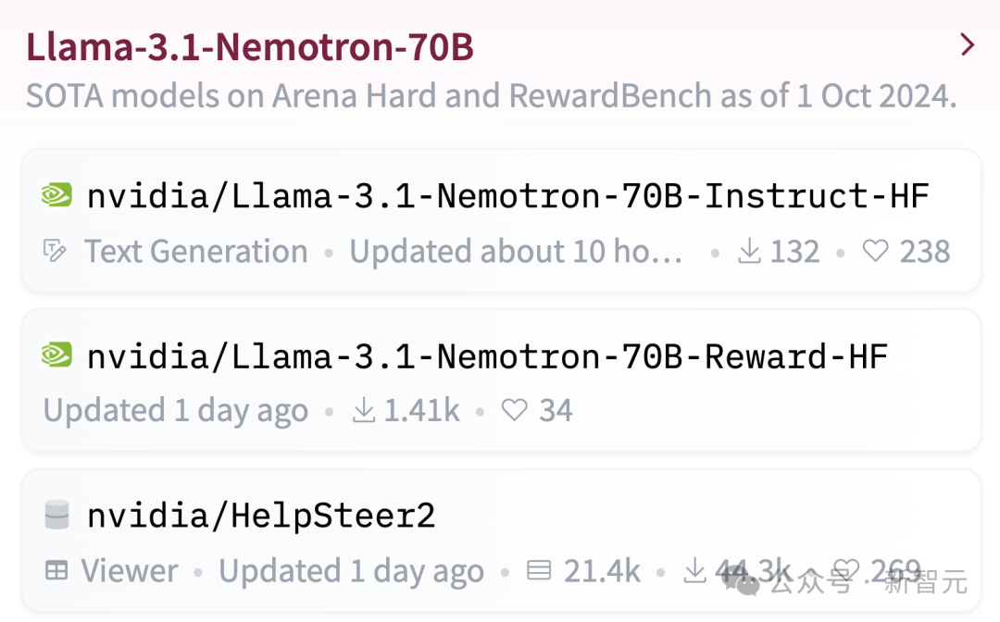Viewport: 1000px width, 622px height.
Task: Open the Llama-3.1-Nemotron-70B collection title
Action: point(250,47)
